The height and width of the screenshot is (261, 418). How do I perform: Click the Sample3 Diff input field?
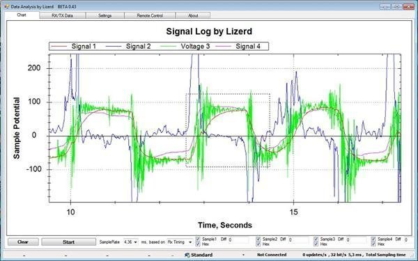point(357,239)
